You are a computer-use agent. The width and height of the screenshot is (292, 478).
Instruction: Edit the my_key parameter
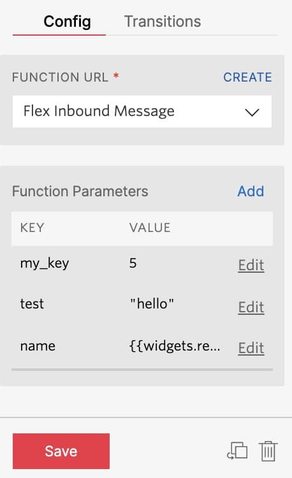(x=251, y=264)
